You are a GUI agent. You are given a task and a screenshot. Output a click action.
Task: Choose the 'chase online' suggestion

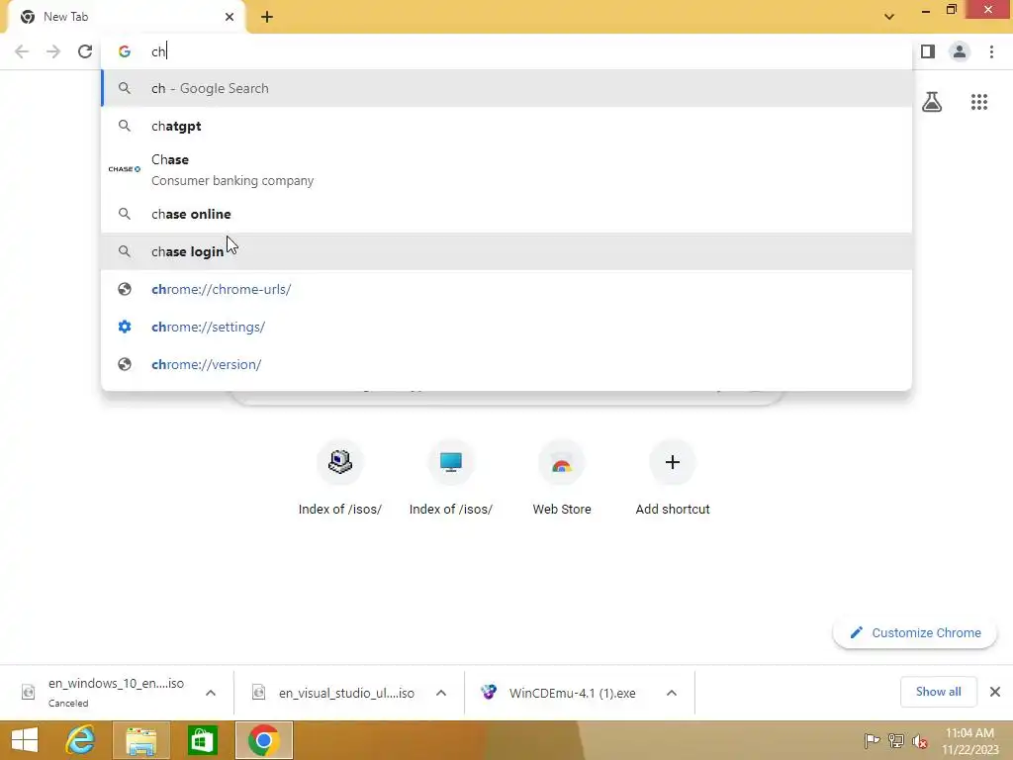[506, 214]
